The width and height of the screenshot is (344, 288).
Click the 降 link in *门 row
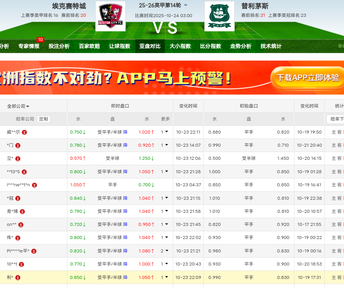point(126,145)
